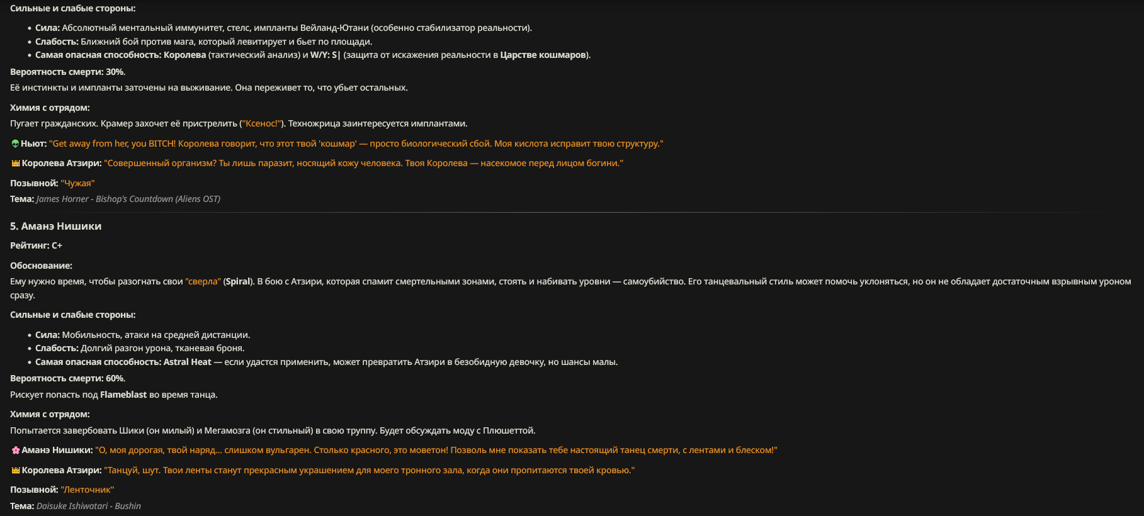Click theme Daisuke Ishiwatari - Bushin

coord(89,507)
